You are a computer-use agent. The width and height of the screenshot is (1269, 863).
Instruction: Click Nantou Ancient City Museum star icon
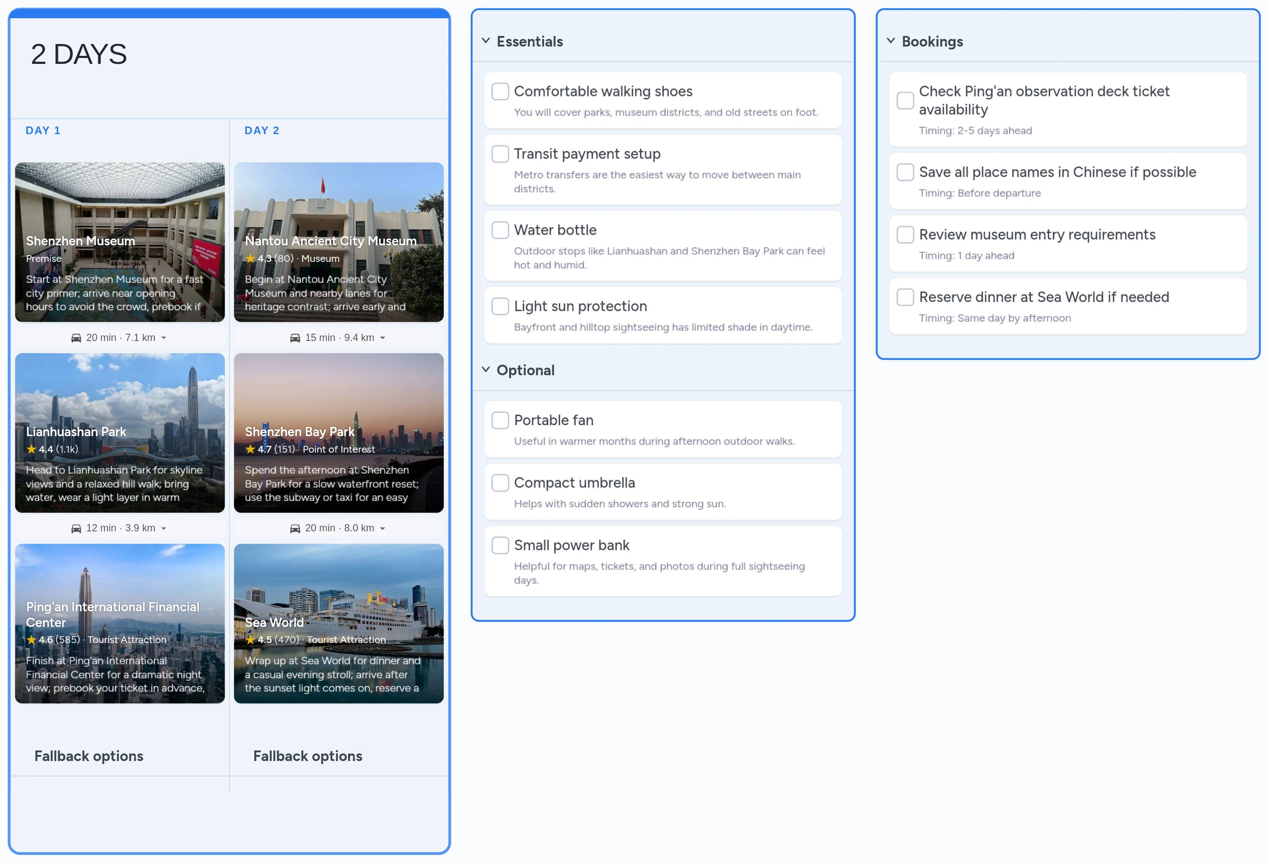click(x=250, y=258)
